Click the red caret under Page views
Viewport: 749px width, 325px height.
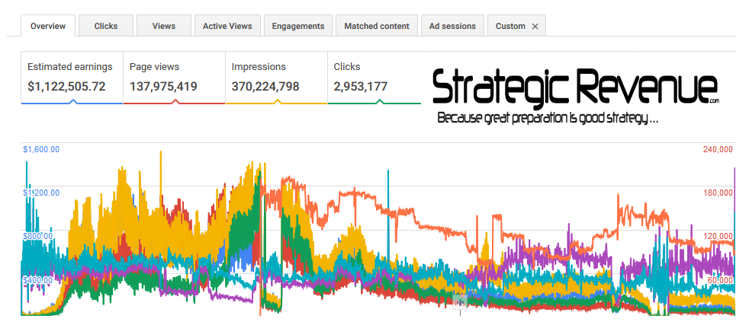175,101
